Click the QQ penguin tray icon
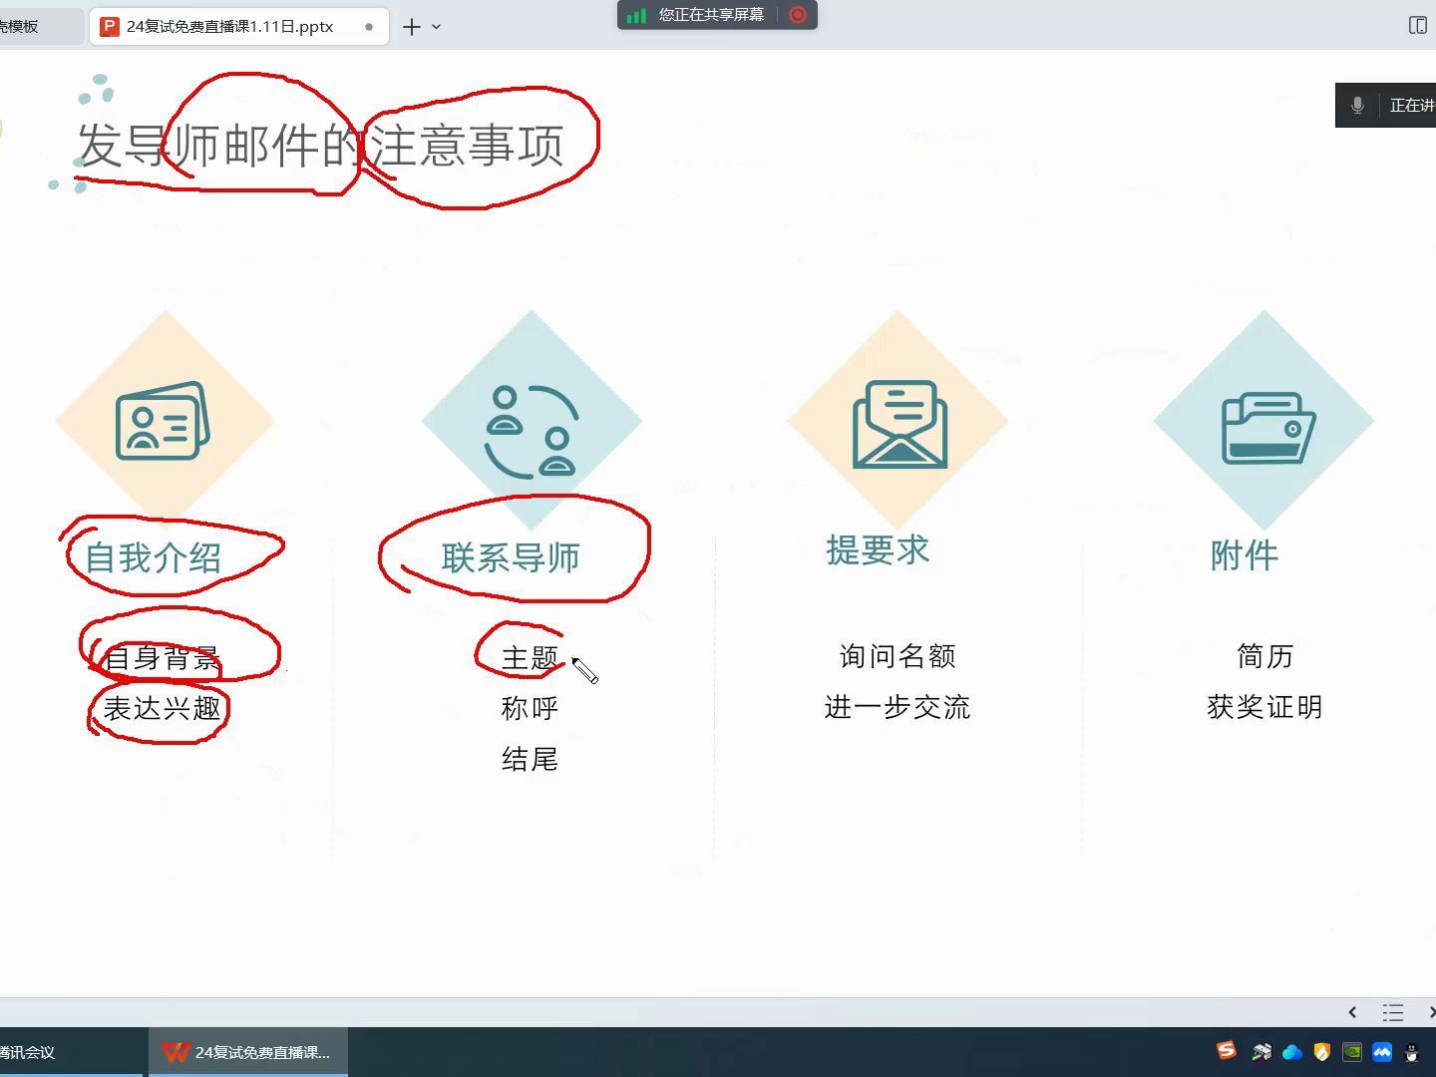Viewport: 1436px width, 1077px height. click(1411, 1052)
